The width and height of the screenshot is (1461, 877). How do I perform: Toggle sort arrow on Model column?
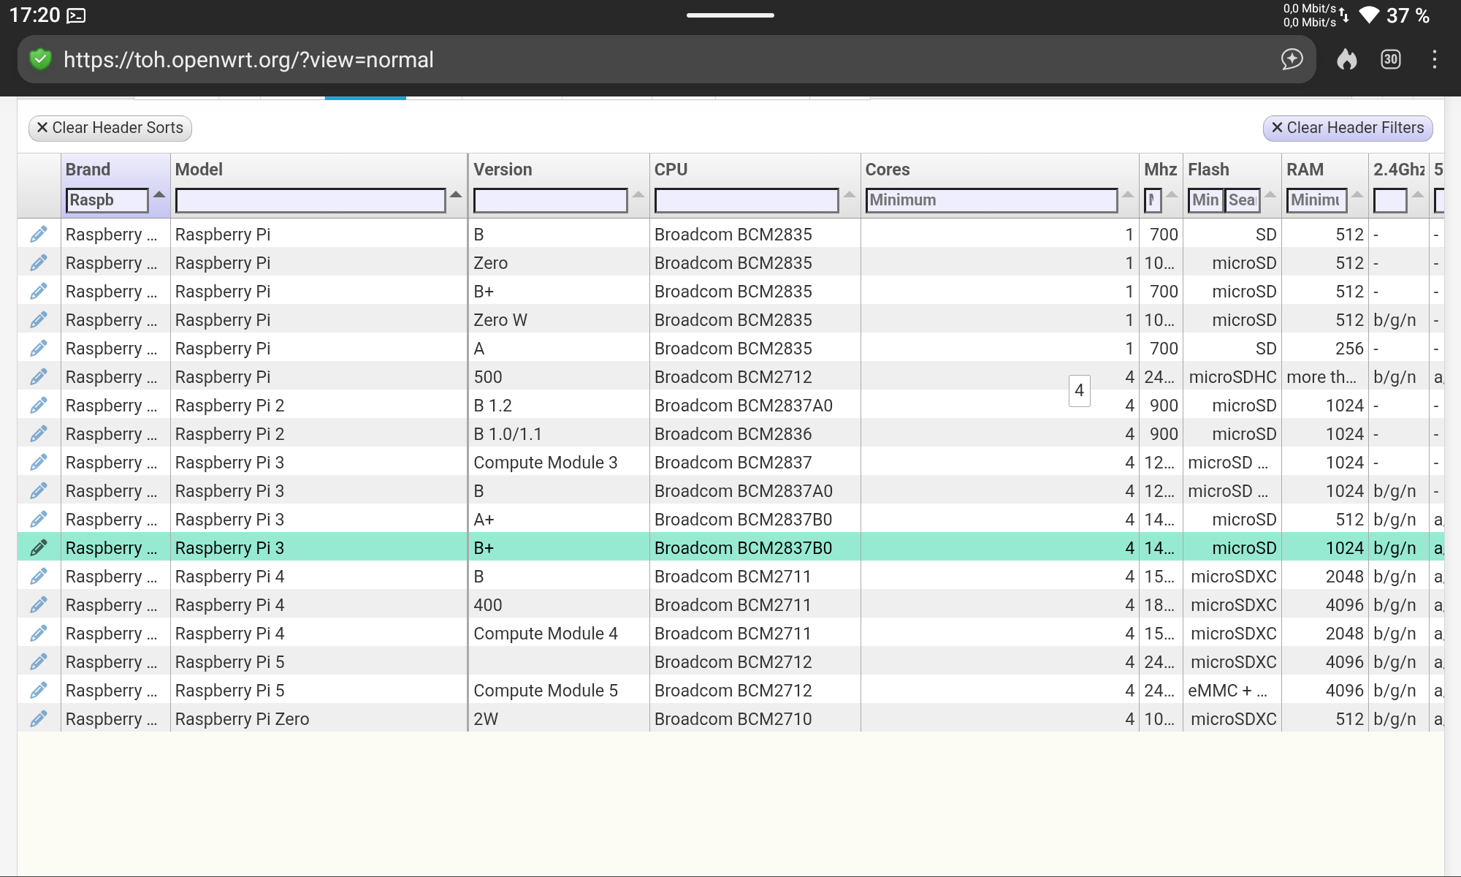[x=456, y=195]
